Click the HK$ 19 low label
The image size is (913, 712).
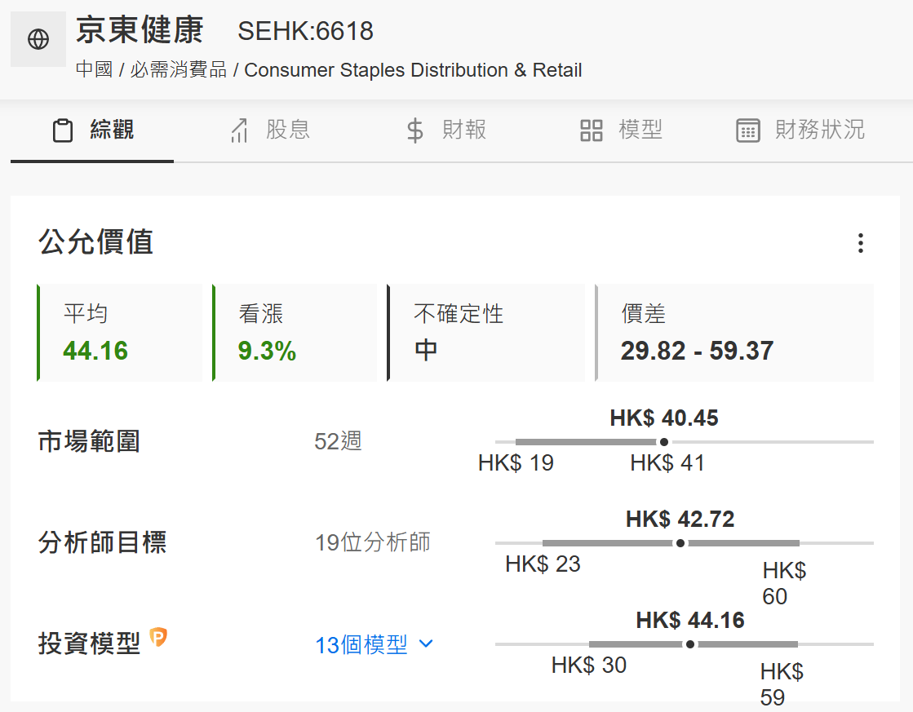point(516,463)
